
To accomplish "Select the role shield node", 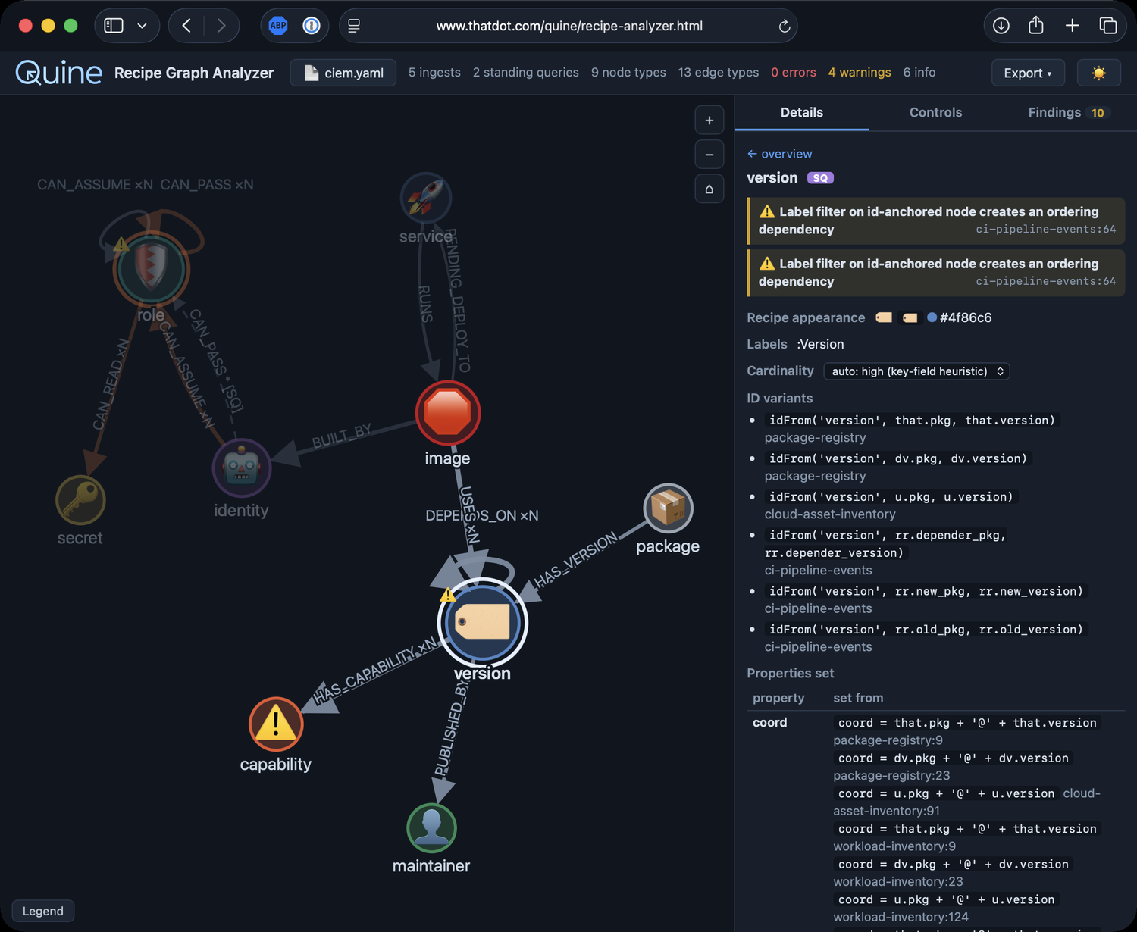I will (152, 269).
